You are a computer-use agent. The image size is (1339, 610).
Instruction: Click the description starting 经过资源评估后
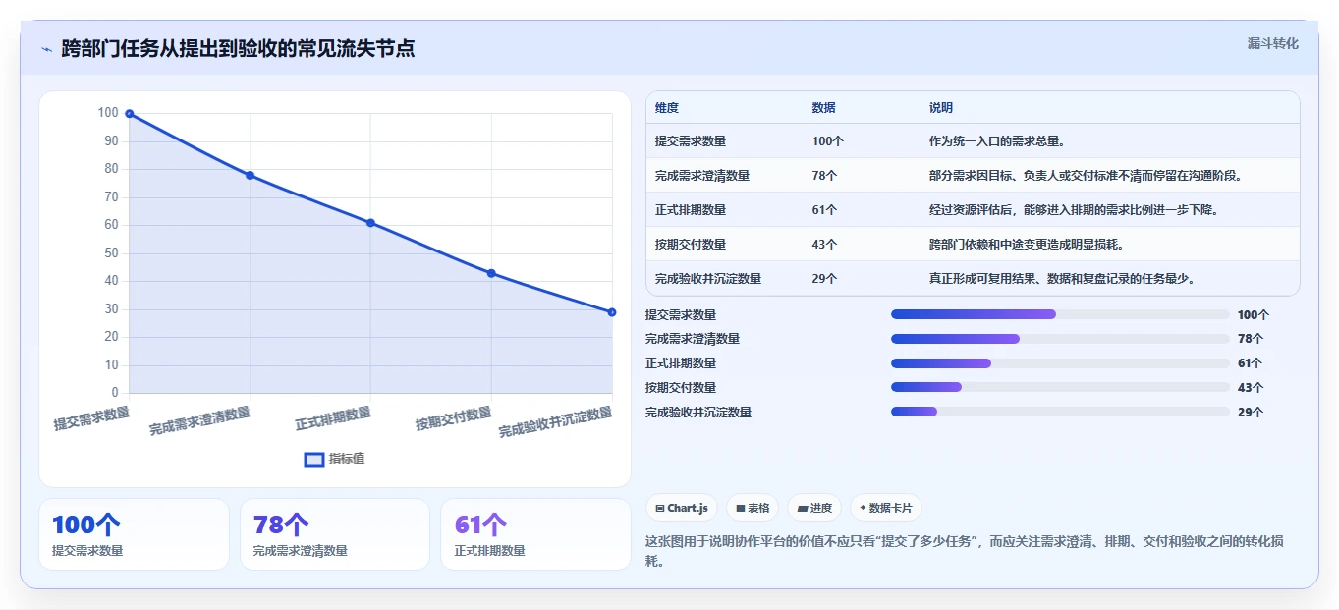[x=1074, y=210]
